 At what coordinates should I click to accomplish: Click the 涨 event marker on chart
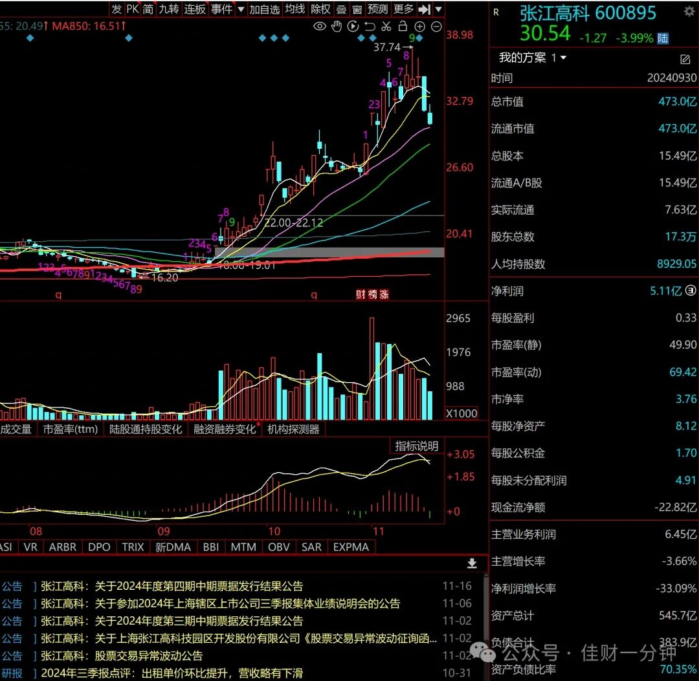click(384, 294)
